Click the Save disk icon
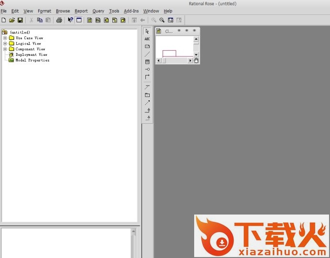The height and width of the screenshot is (258, 330). click(20, 20)
